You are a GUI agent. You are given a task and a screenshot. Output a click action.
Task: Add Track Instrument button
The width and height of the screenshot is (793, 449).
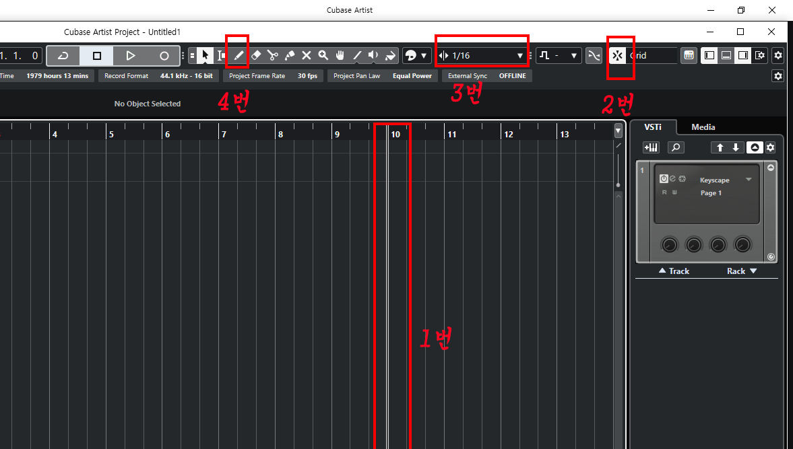(651, 147)
